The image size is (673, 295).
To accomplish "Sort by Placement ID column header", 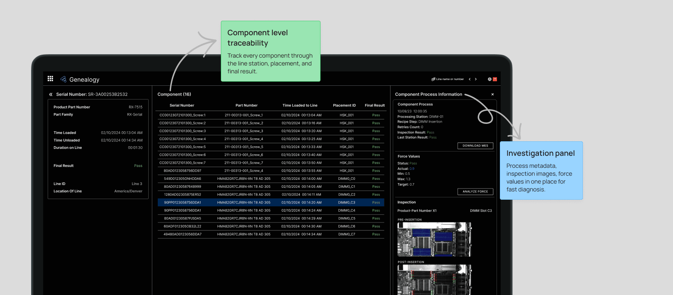I will [344, 105].
